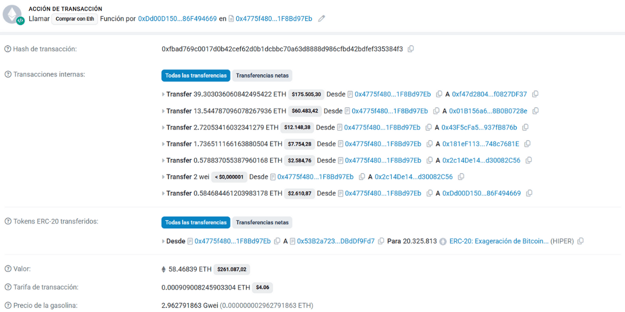Open caller address 0xDd00D150...86F494669 in header
The image size is (625, 312).
click(x=177, y=19)
